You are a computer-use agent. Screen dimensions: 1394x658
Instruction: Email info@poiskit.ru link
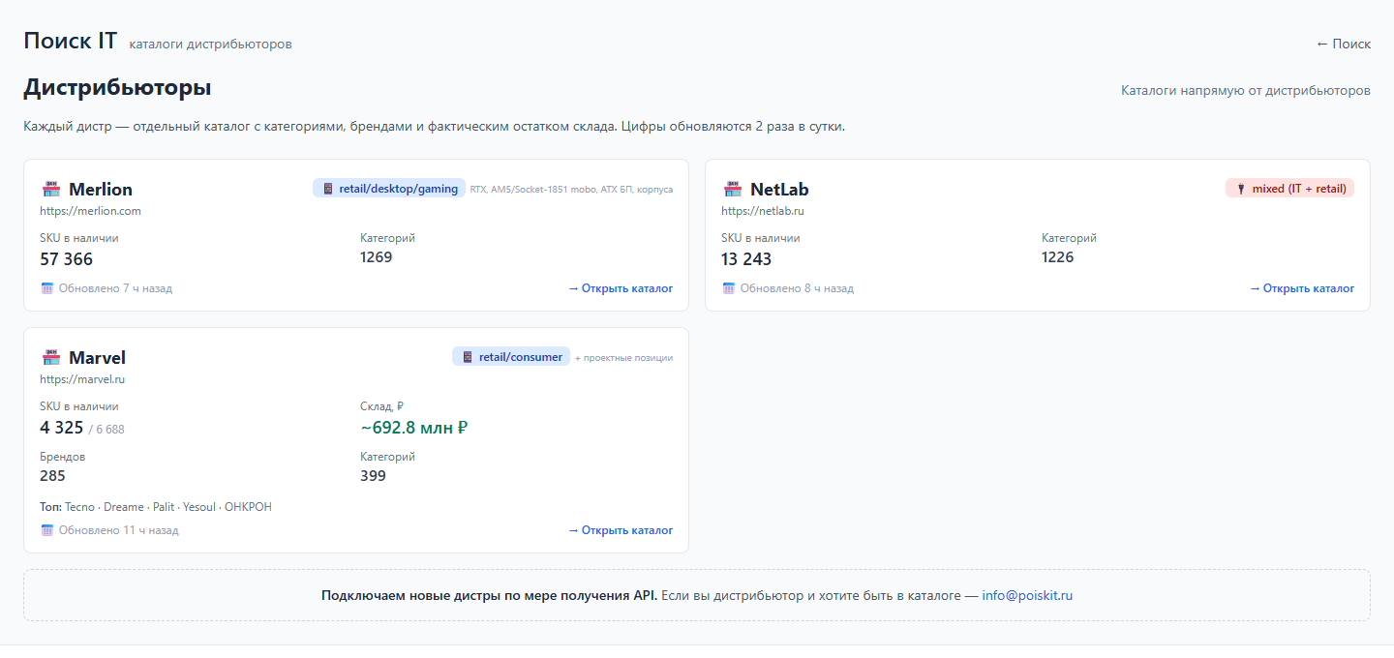coord(1027,595)
